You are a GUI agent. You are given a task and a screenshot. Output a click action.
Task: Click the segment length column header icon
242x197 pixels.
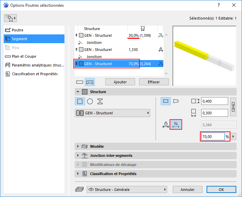tap(143, 29)
